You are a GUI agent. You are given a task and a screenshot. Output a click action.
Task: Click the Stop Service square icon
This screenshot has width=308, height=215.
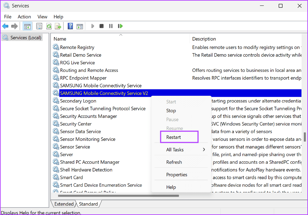click(102, 26)
